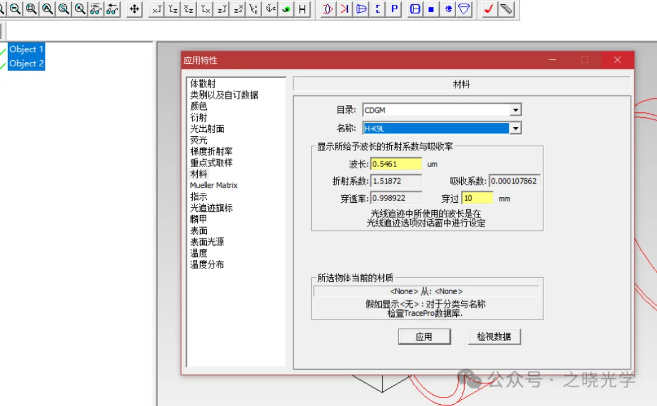Open the 目录 catalog dropdown (CDGM)
This screenshot has width=657, height=406.
pos(515,110)
